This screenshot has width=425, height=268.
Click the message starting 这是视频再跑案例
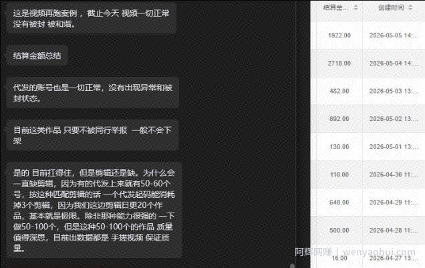pyautogui.click(x=92, y=18)
